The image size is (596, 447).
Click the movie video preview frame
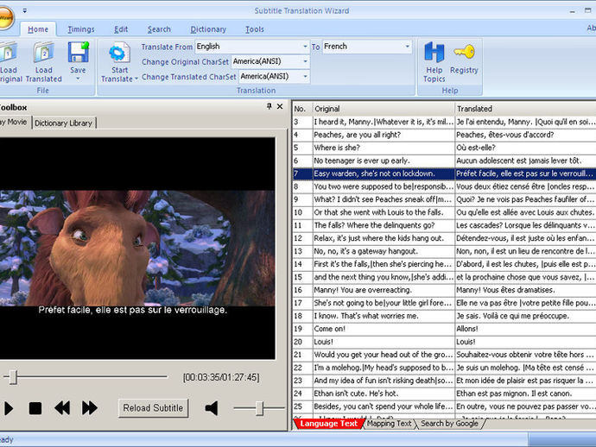(x=137, y=248)
